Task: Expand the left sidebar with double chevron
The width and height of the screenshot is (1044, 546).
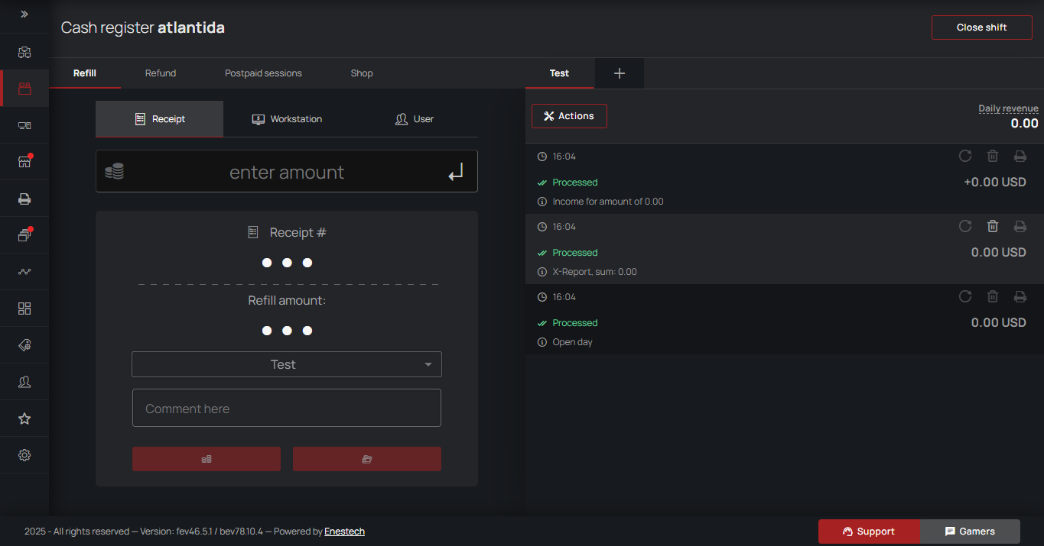Action: click(x=24, y=15)
